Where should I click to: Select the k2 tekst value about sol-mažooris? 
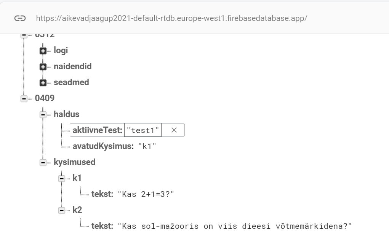point(234,226)
